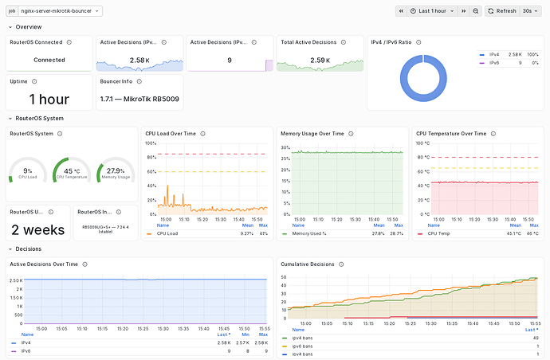The width and height of the screenshot is (550, 360).
Task: Click the IPv4 / IPv6 donut chart
Action: pyautogui.click(x=423, y=78)
